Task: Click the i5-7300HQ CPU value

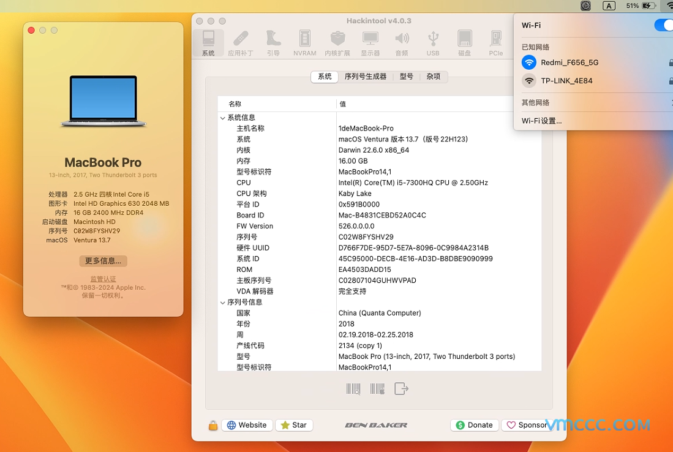Action: (413, 183)
